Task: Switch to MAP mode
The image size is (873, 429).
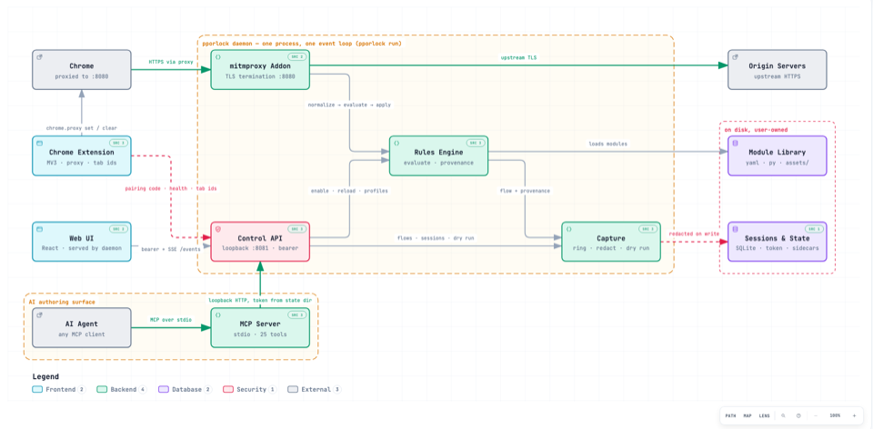Action: click(x=748, y=415)
